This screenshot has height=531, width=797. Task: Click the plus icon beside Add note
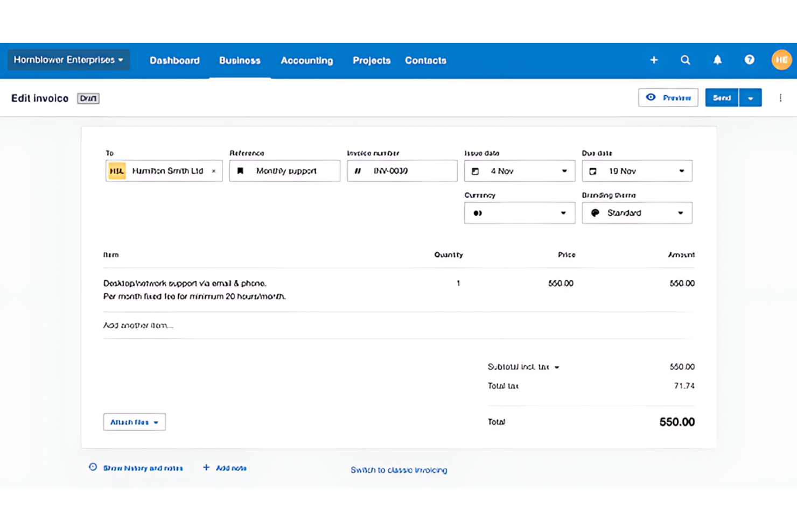(x=206, y=468)
